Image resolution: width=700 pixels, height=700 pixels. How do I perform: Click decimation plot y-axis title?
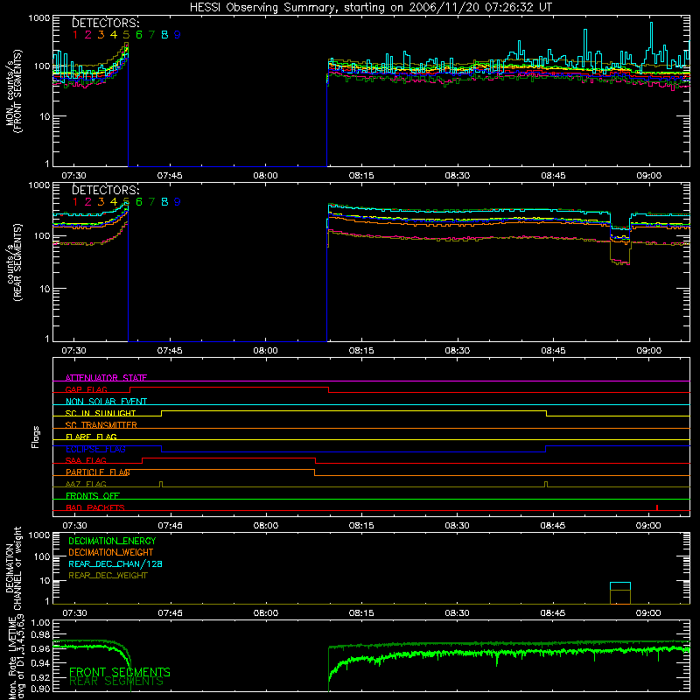click(x=14, y=568)
